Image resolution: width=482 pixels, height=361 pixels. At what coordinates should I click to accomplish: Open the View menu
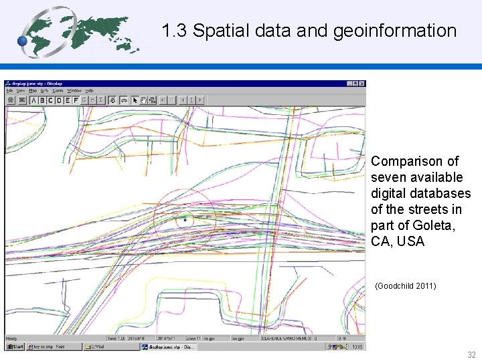(21, 90)
